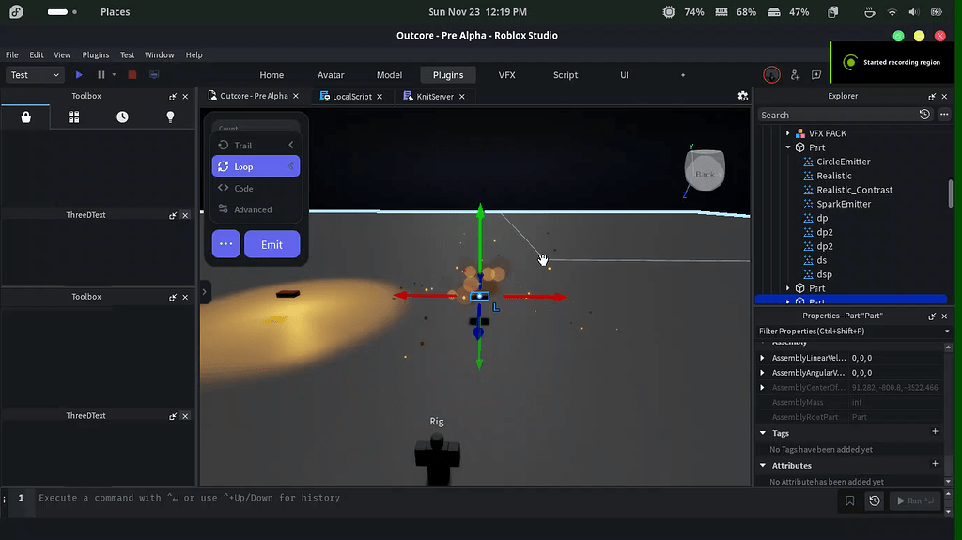Open the pause options dropdown arrow

(x=114, y=75)
